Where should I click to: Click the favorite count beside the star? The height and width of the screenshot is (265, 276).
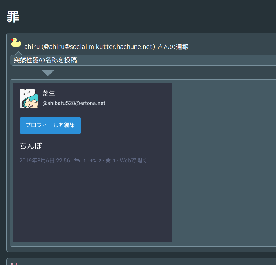114,161
